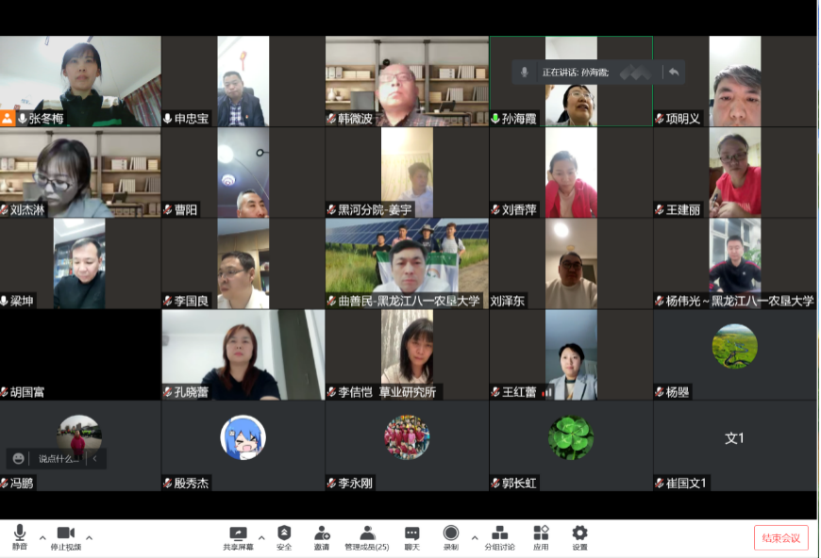Viewport: 821px width, 558px height.
Task: Expand the arrow beside 停止视频
Action: [x=90, y=537]
